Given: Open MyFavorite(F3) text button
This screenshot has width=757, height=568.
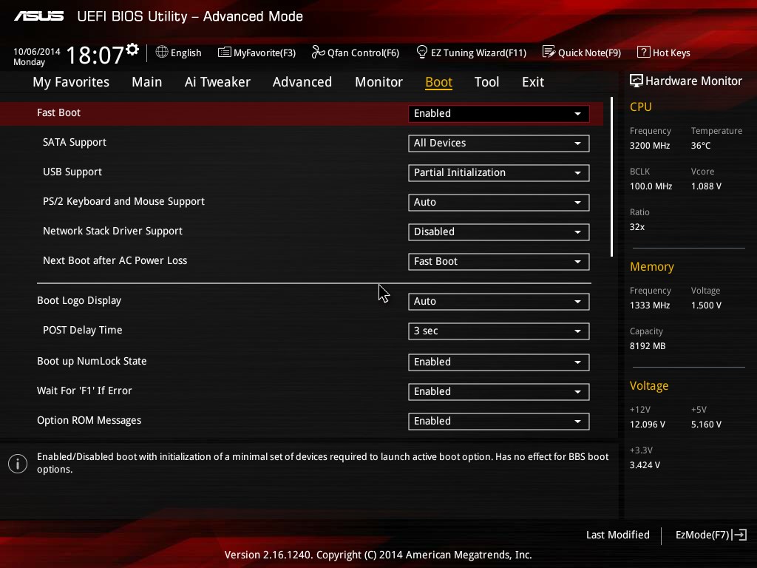Looking at the screenshot, I should tap(265, 53).
